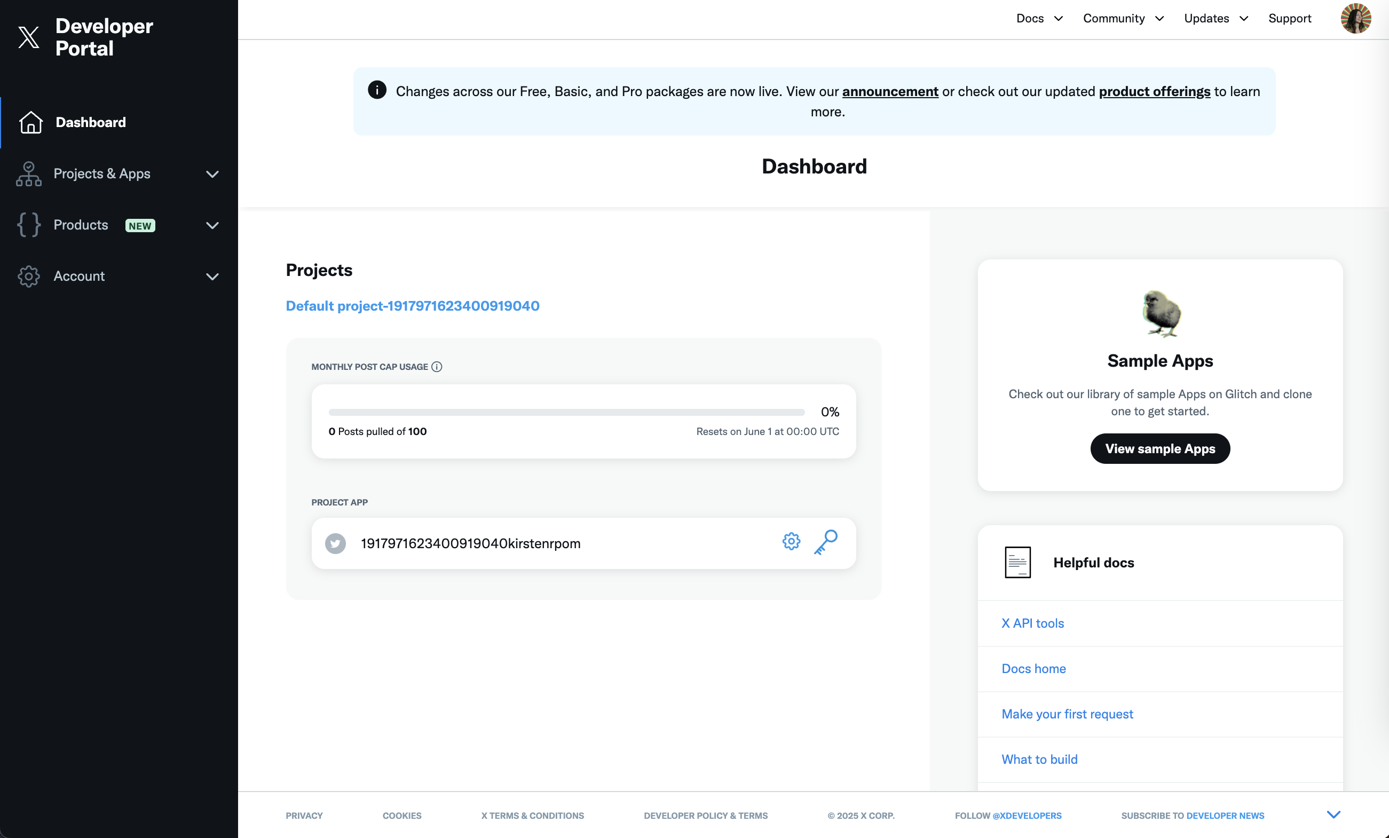Click the sample apps chick image
Viewport: 1389px width, 838px height.
click(1160, 313)
